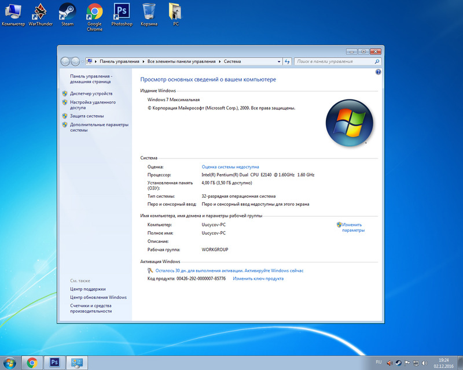This screenshot has width=463, height=370.
Task: Click the Steam icon in system tray
Action: pyautogui.click(x=398, y=362)
